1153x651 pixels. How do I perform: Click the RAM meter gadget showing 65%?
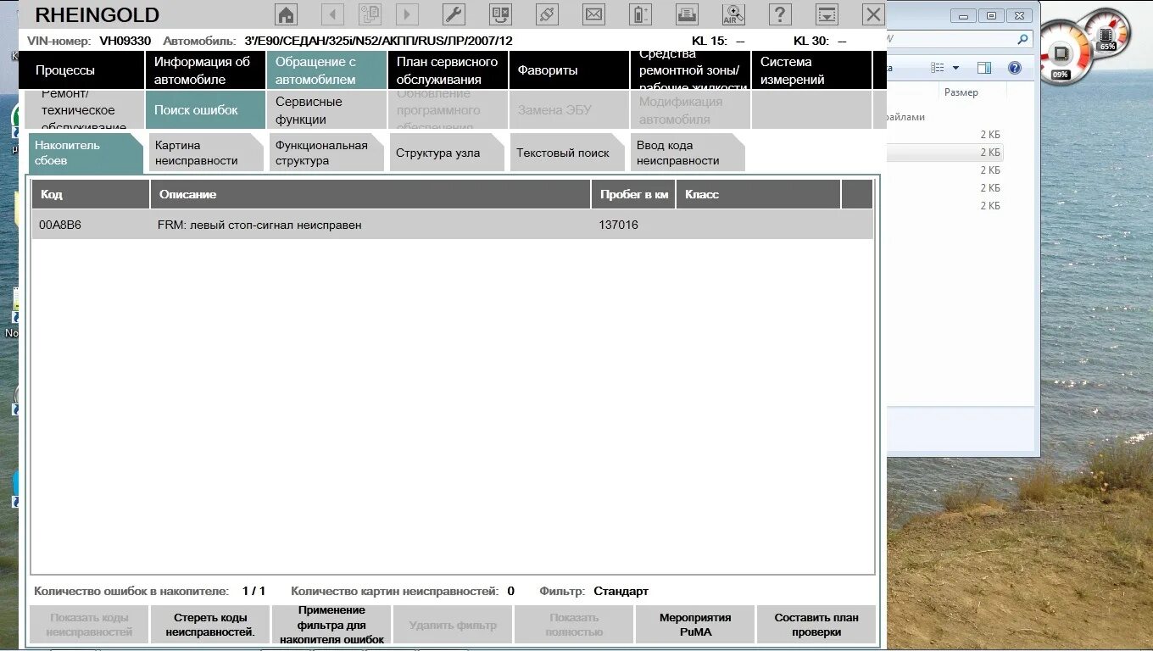point(1106,34)
